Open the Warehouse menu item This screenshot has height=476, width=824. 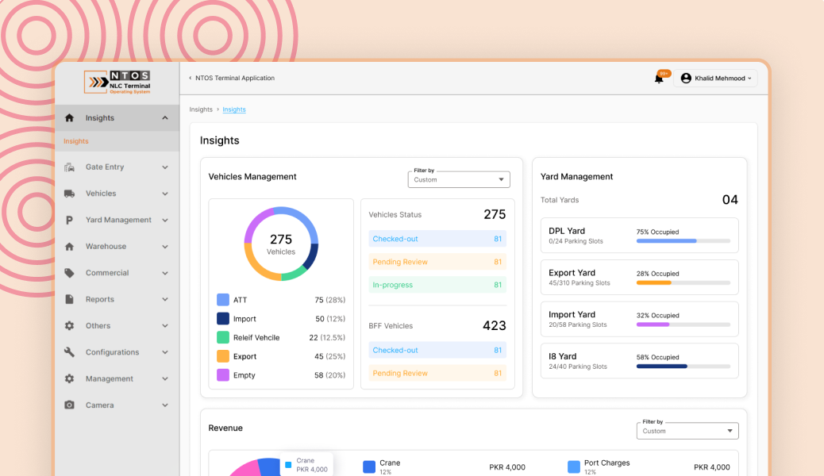coord(117,247)
